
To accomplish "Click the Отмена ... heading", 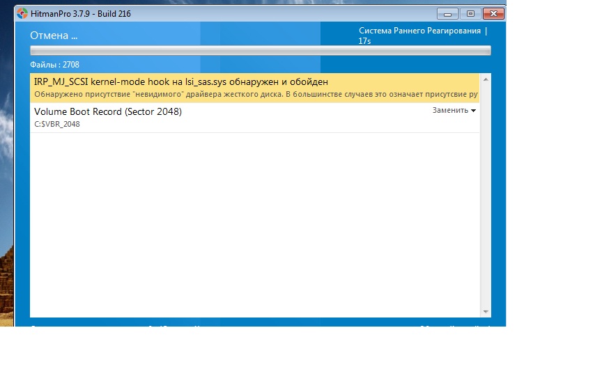I will (54, 36).
